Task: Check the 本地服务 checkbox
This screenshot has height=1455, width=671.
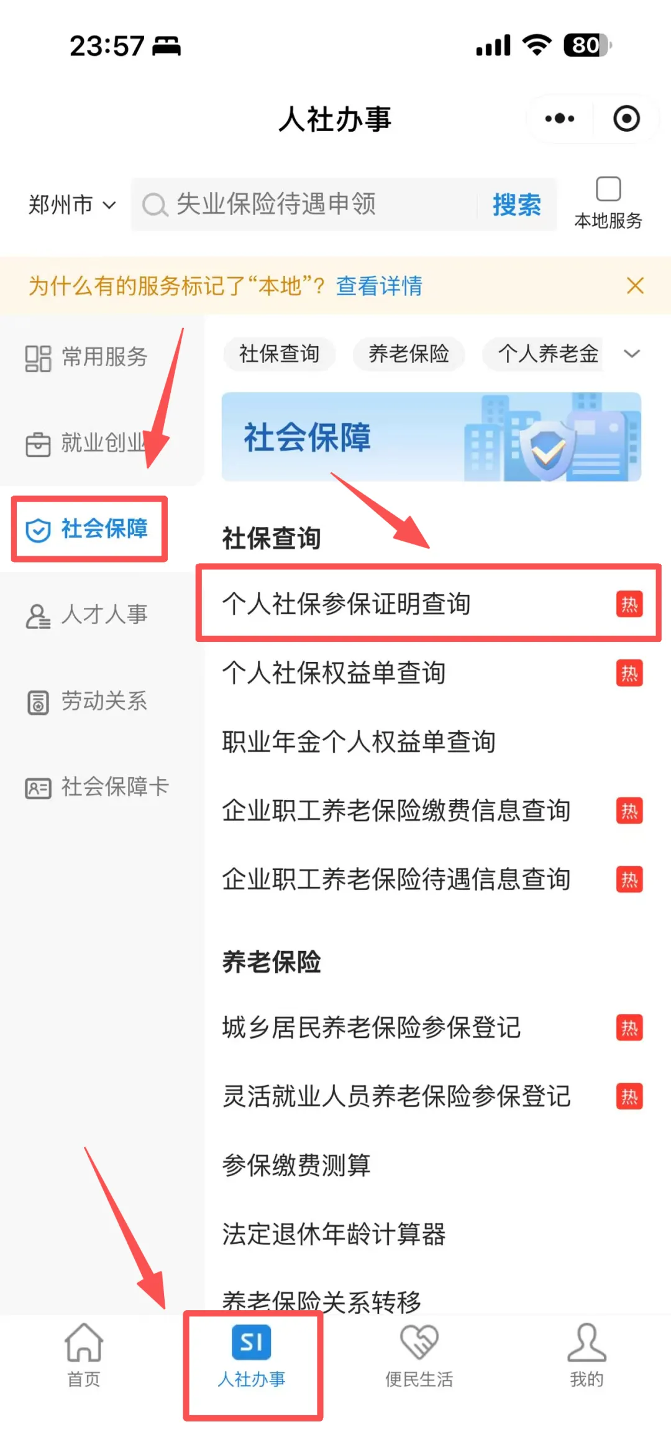Action: 608,189
